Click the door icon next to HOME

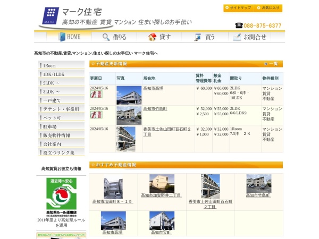pyautogui.click(x=62, y=37)
